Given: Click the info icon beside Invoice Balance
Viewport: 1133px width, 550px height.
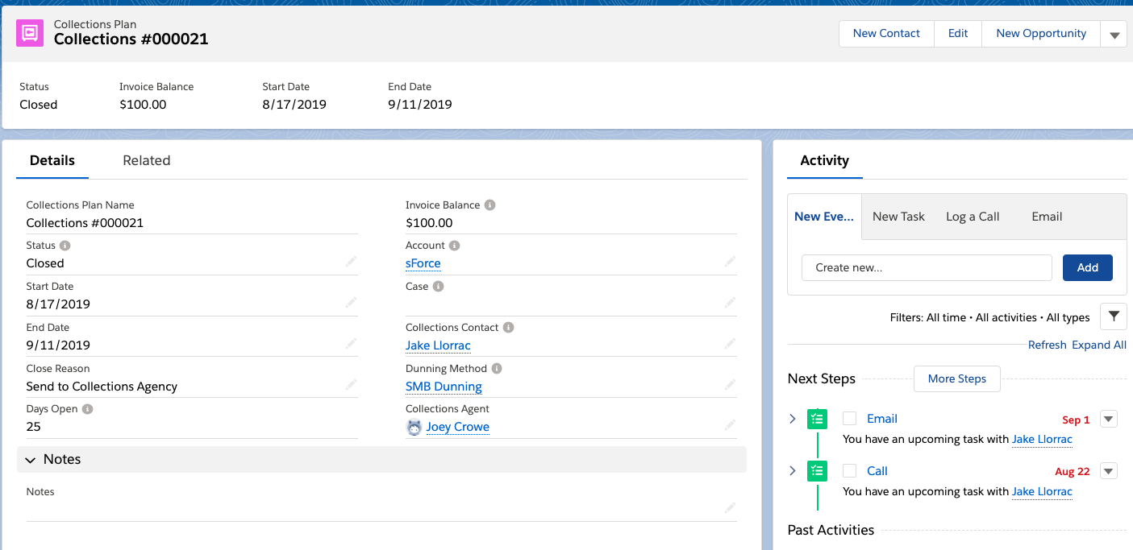Looking at the screenshot, I should click(490, 205).
